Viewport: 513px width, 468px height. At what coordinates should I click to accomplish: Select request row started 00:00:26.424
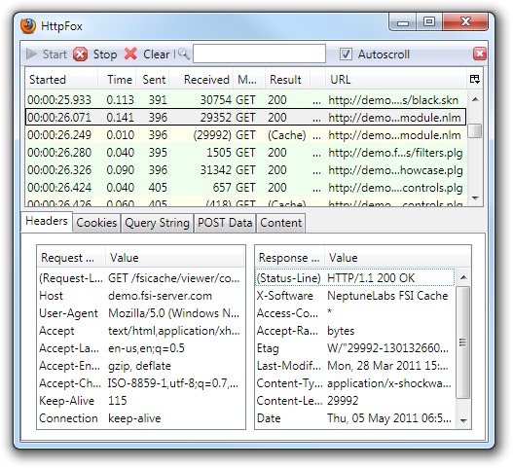(x=246, y=188)
